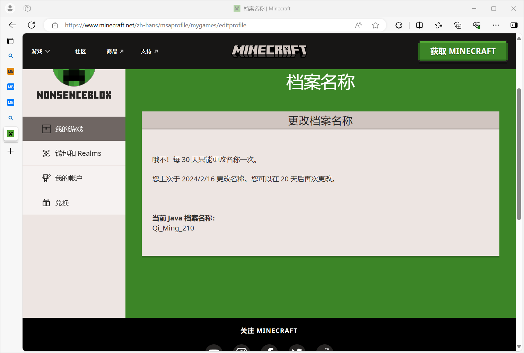Click the Minecraft logo in the header

coord(269,51)
